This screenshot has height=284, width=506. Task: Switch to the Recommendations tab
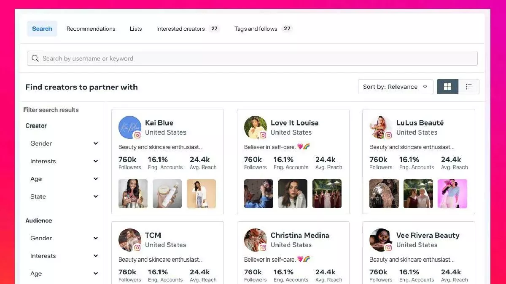pyautogui.click(x=91, y=29)
